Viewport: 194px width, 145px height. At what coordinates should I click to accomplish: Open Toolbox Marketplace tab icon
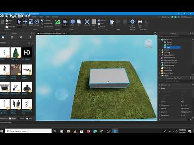[3, 37]
